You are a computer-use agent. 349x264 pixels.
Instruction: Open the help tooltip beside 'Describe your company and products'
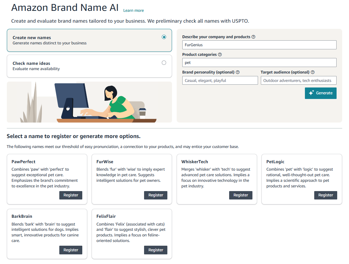point(253,37)
